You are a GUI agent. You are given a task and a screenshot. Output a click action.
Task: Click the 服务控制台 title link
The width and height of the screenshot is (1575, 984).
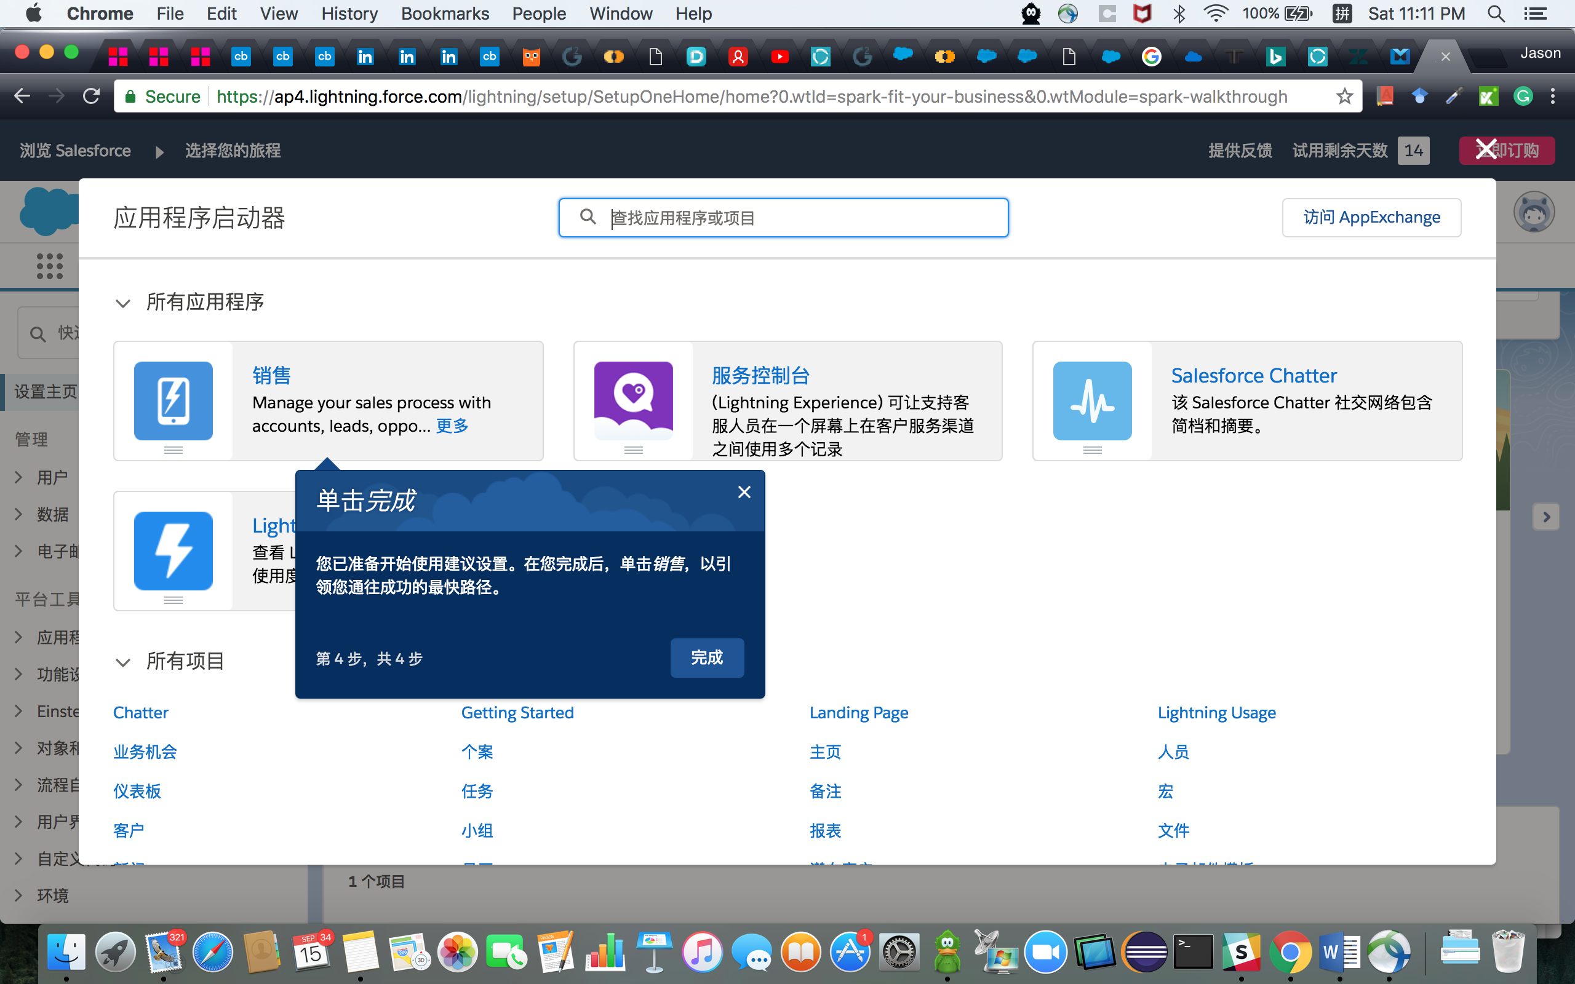tap(760, 376)
